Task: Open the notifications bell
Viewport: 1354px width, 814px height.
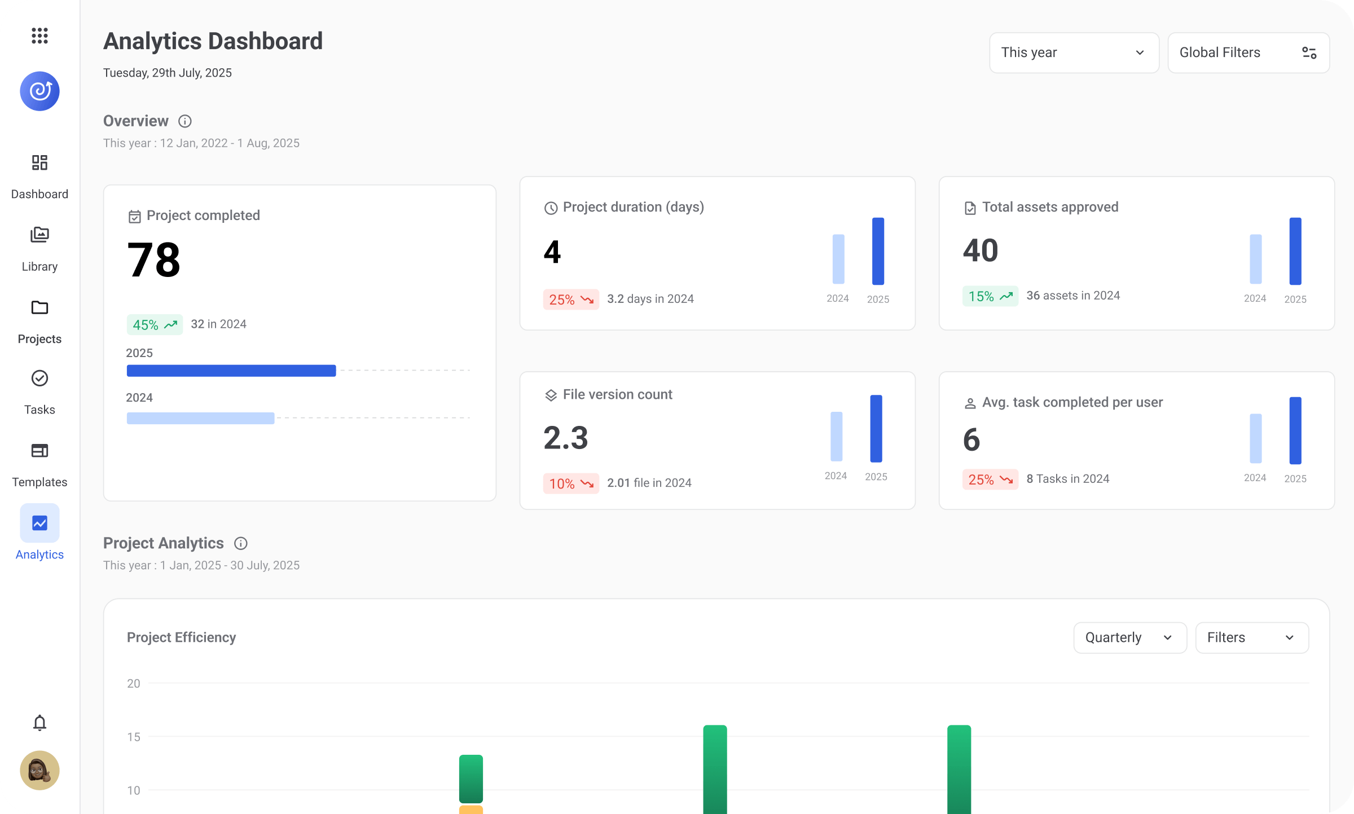Action: tap(39, 723)
